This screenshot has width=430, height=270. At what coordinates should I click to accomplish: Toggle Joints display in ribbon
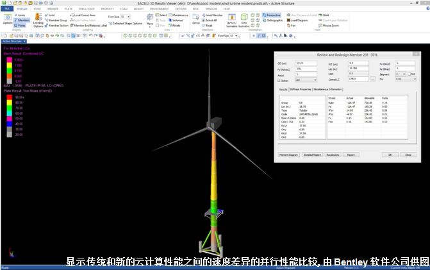[x=20, y=15]
